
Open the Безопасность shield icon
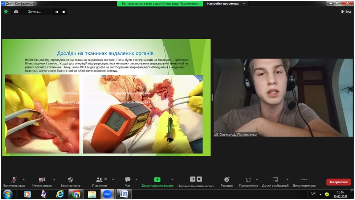coord(71,180)
